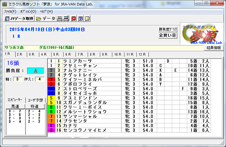Open the データ folder button
The image size is (226, 147).
46,19
